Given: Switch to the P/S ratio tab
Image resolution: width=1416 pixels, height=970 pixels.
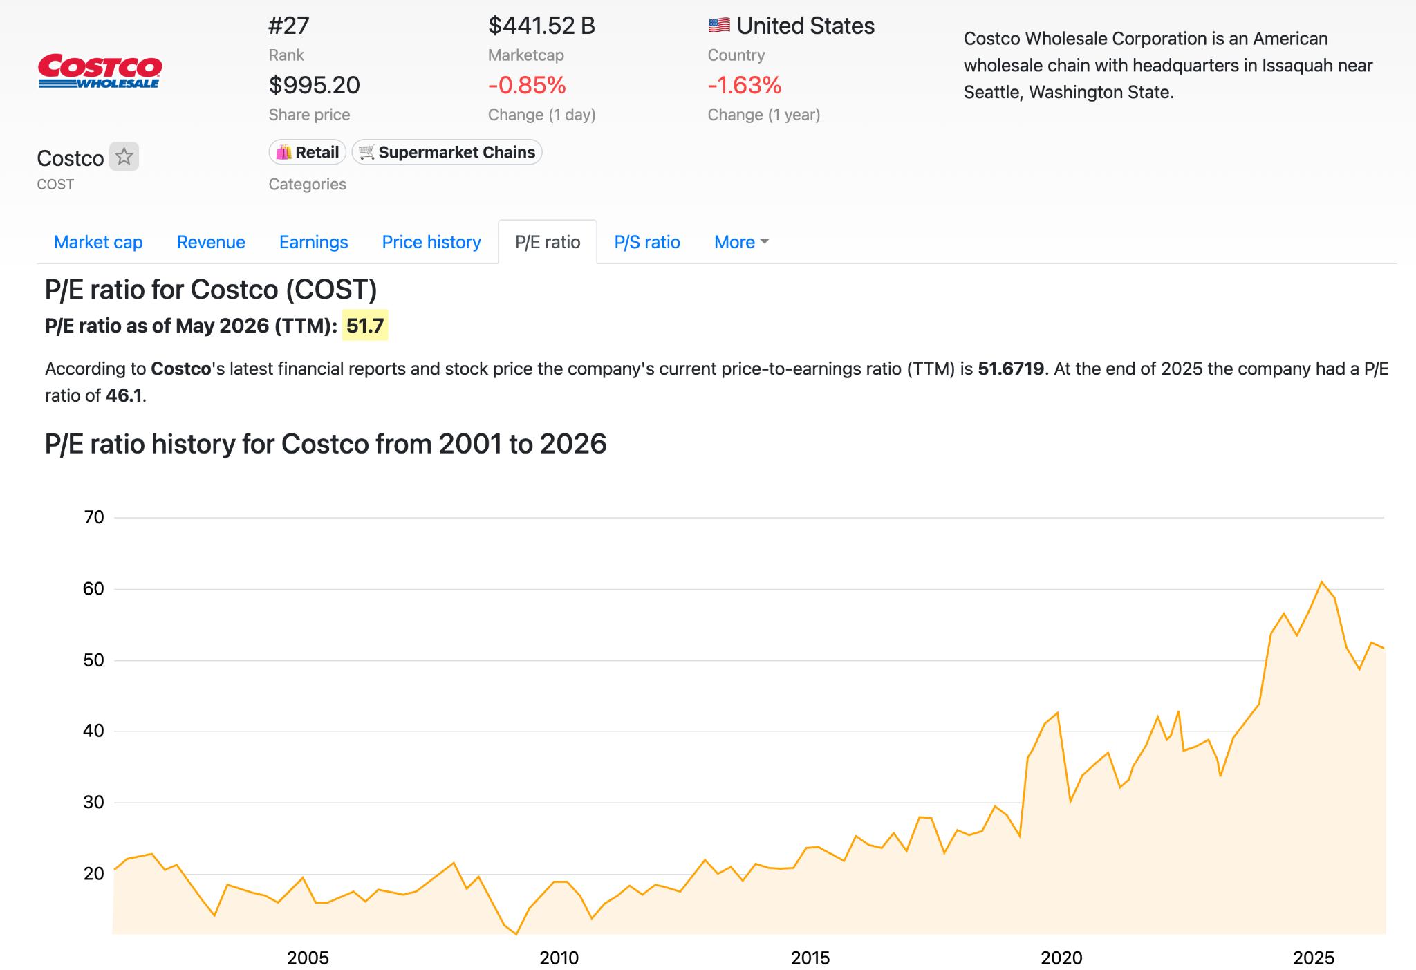Looking at the screenshot, I should (647, 242).
